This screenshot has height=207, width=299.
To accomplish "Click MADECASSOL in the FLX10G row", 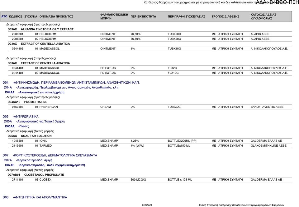I will pyautogui.click(x=50, y=73).
